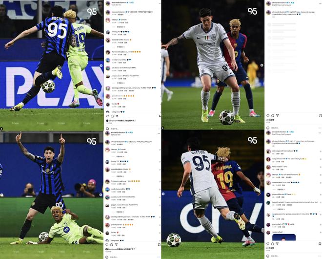Bookmark the post showing white 95 jersey from behind

(x=320, y=244)
